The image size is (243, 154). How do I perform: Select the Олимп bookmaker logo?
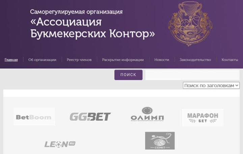click(x=147, y=114)
